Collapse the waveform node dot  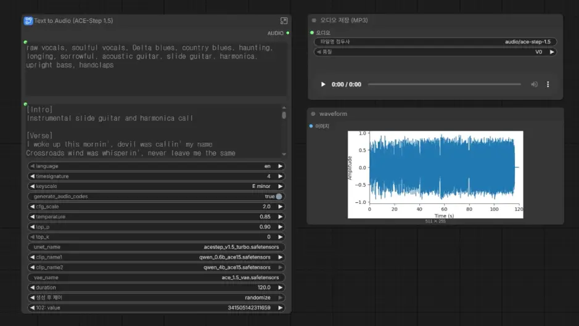(313, 114)
